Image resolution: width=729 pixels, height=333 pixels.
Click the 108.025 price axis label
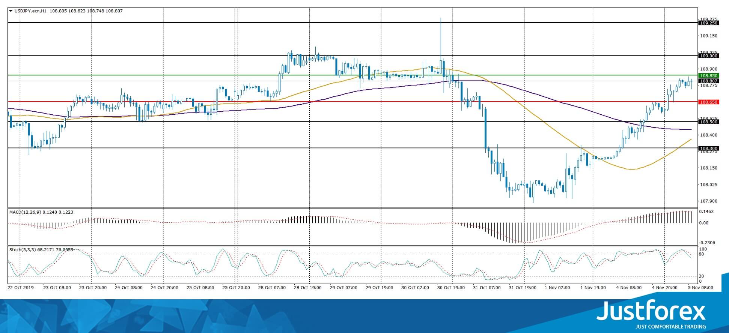(709, 184)
